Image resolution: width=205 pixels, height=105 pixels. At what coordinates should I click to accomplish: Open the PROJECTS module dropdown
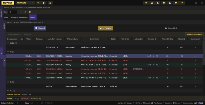pos(25,3)
